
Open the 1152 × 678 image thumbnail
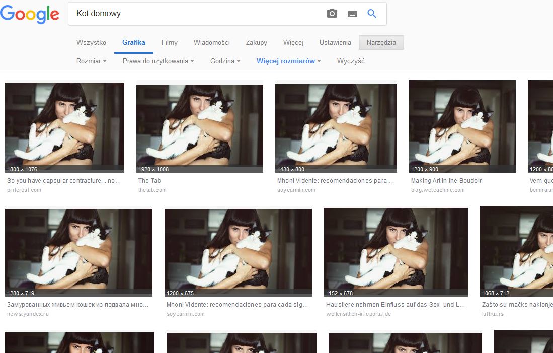coord(396,252)
